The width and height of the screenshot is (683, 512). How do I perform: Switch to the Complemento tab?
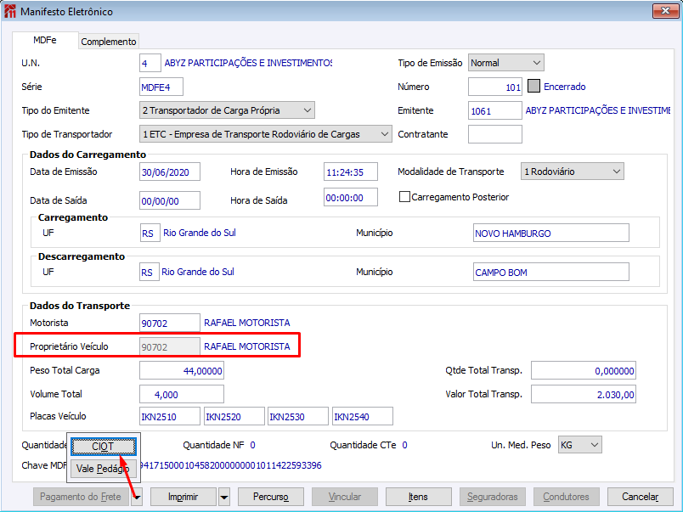tap(109, 42)
